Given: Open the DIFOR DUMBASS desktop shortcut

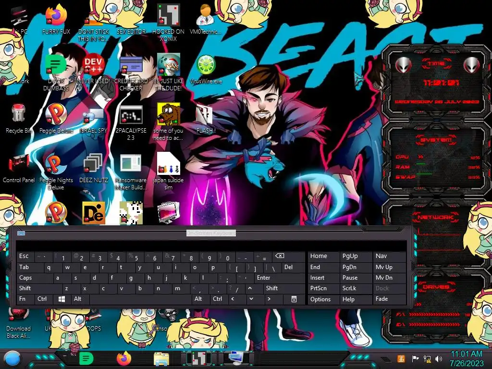Looking at the screenshot, I should click(x=56, y=72).
